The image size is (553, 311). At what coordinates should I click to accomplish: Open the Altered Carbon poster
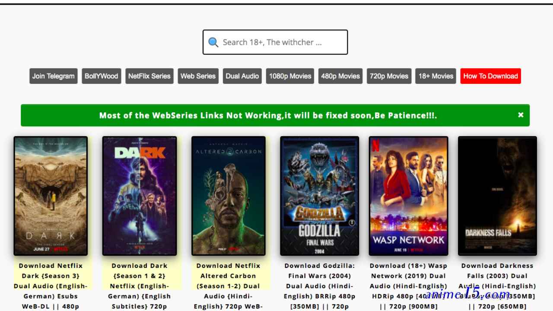coord(229,196)
